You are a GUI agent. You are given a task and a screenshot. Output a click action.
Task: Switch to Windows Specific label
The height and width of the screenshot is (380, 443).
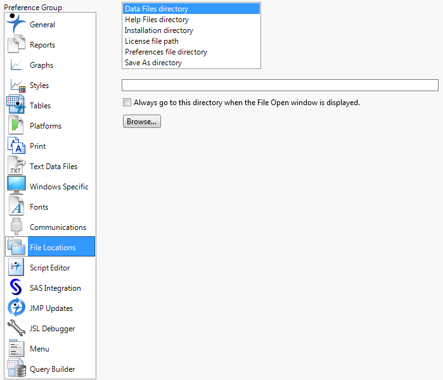pos(59,187)
